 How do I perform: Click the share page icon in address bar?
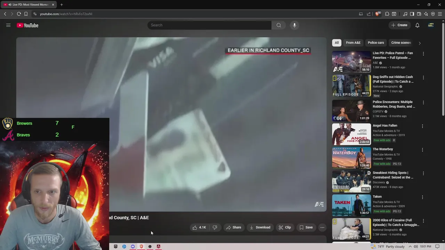tap(369, 14)
